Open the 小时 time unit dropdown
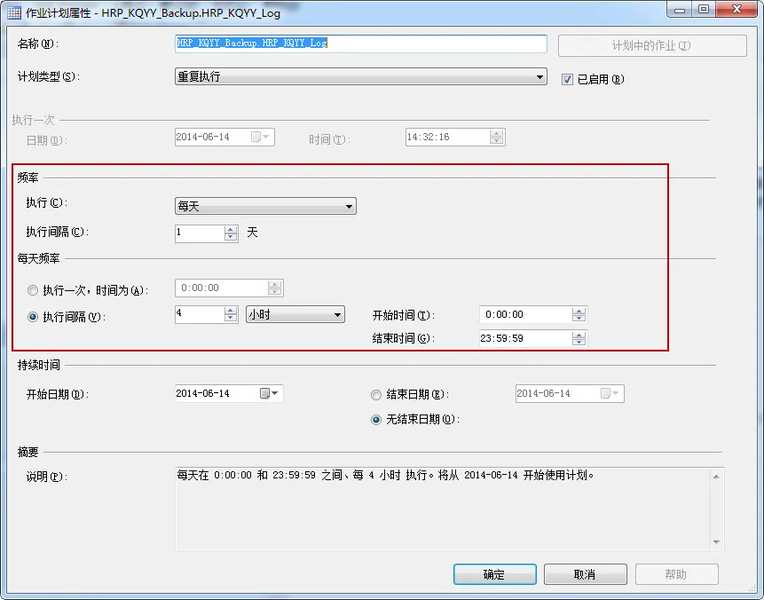Image resolution: width=764 pixels, height=600 pixels. [295, 314]
